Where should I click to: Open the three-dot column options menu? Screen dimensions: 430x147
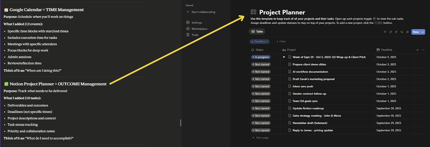point(423,50)
